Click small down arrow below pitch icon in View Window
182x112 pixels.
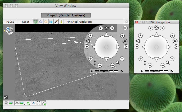pos(87,47)
